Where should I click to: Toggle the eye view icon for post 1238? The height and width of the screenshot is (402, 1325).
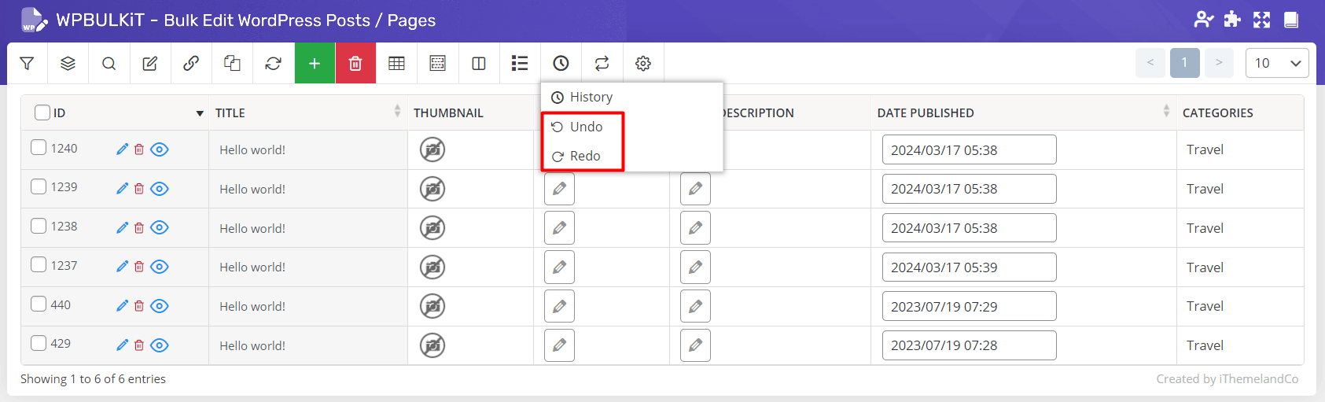(x=160, y=227)
